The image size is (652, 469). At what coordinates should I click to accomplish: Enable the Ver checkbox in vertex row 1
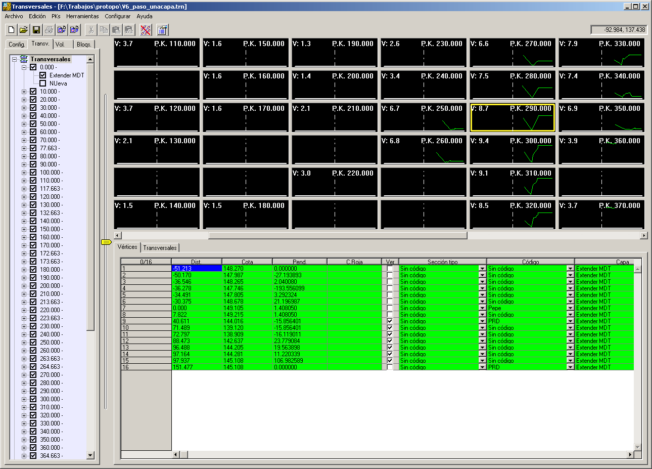[x=390, y=269]
